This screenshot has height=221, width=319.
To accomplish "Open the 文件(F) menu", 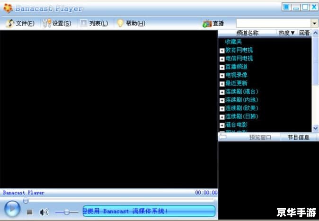I will coord(20,23).
